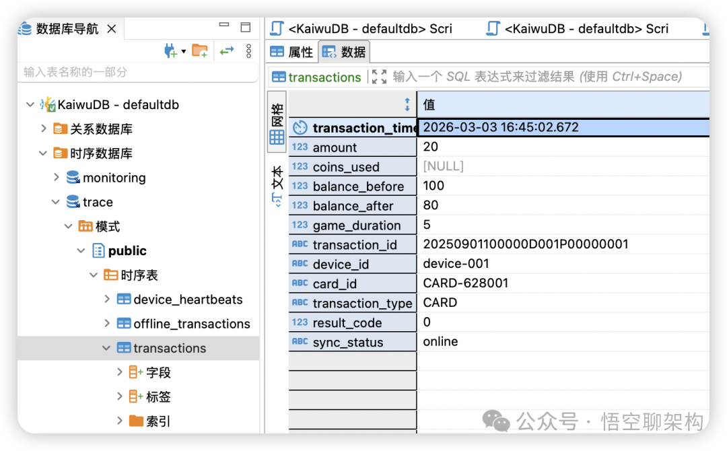The height and width of the screenshot is (451, 727).
Task: Close the 数据库导航 tab
Action: [x=112, y=29]
